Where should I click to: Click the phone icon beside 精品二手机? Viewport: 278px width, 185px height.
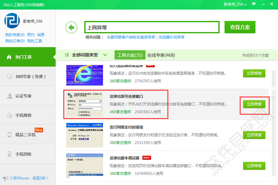(x=9, y=135)
